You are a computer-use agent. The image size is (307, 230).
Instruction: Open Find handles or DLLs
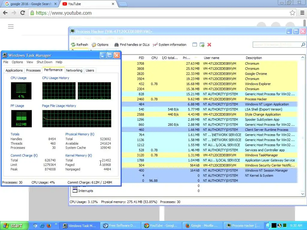(132, 45)
